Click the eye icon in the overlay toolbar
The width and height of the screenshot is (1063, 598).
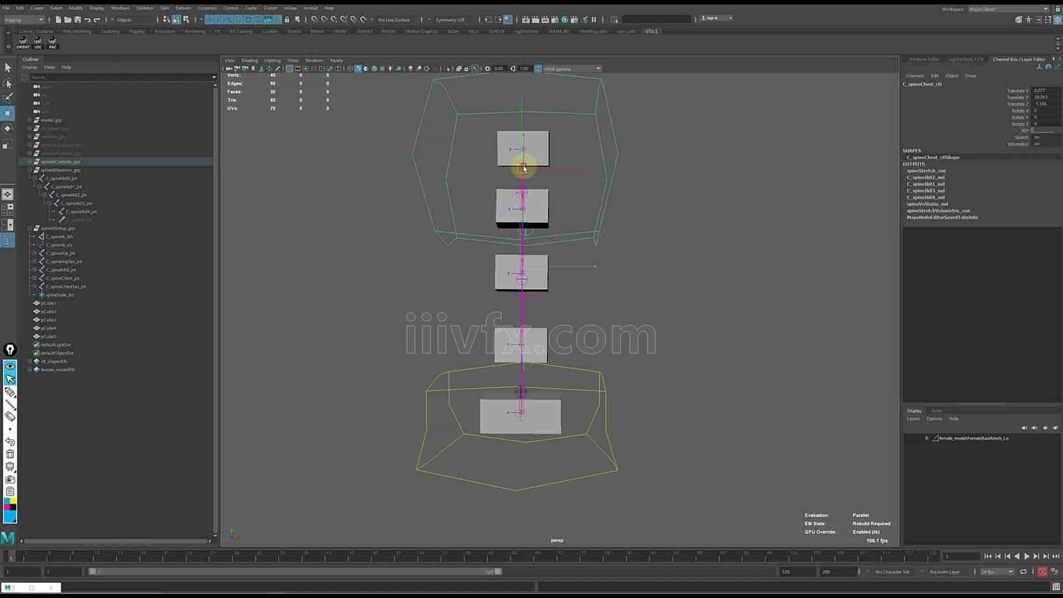click(x=10, y=366)
